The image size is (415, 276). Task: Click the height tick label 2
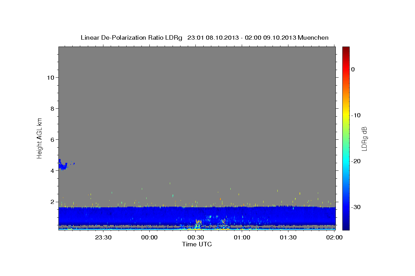click(x=52, y=201)
